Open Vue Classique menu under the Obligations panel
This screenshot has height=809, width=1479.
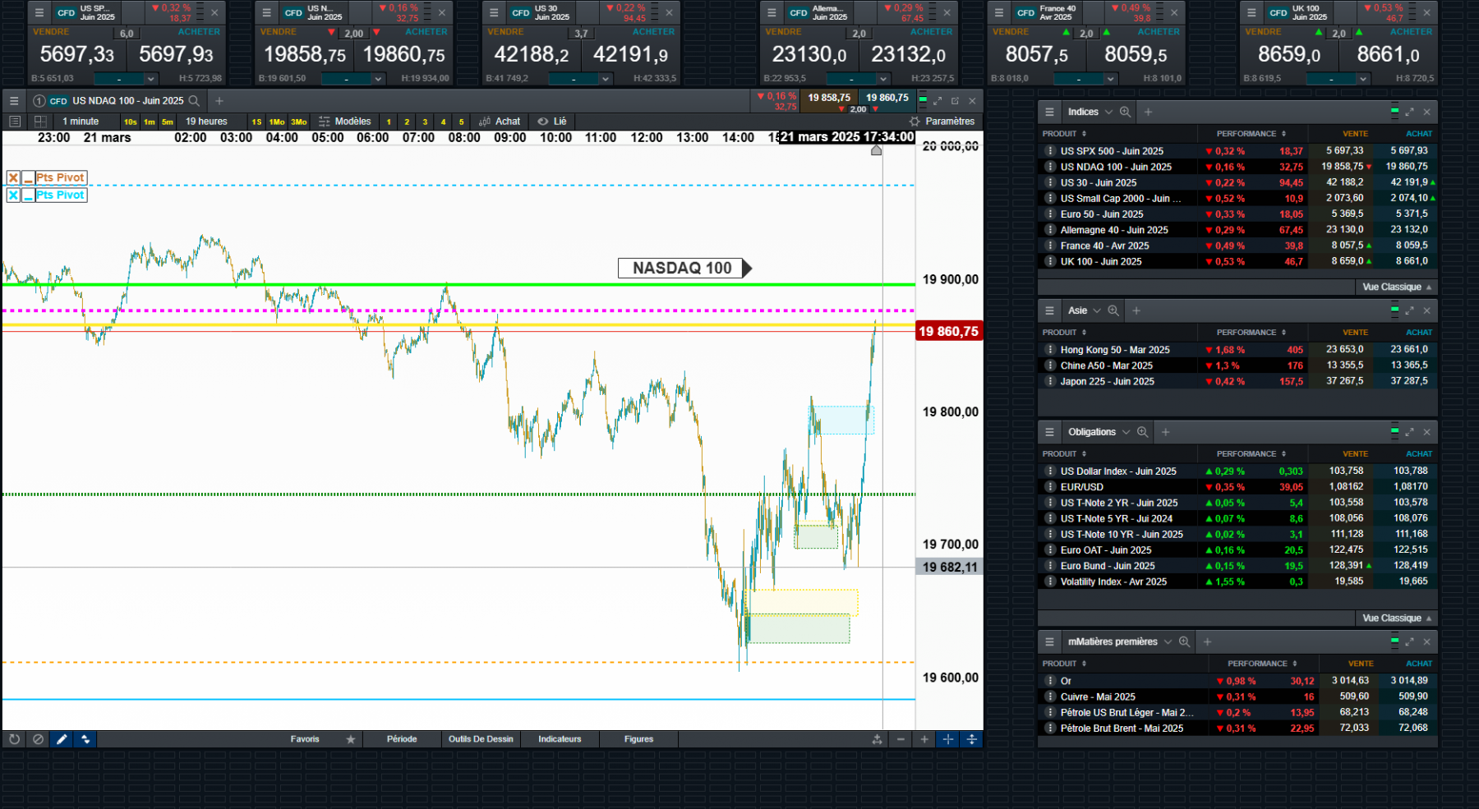pyautogui.click(x=1396, y=618)
